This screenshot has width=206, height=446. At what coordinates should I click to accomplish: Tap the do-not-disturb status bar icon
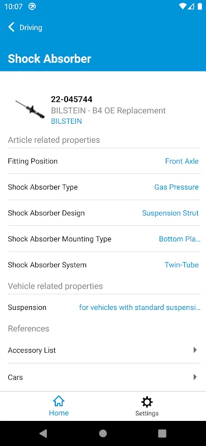tap(32, 7)
